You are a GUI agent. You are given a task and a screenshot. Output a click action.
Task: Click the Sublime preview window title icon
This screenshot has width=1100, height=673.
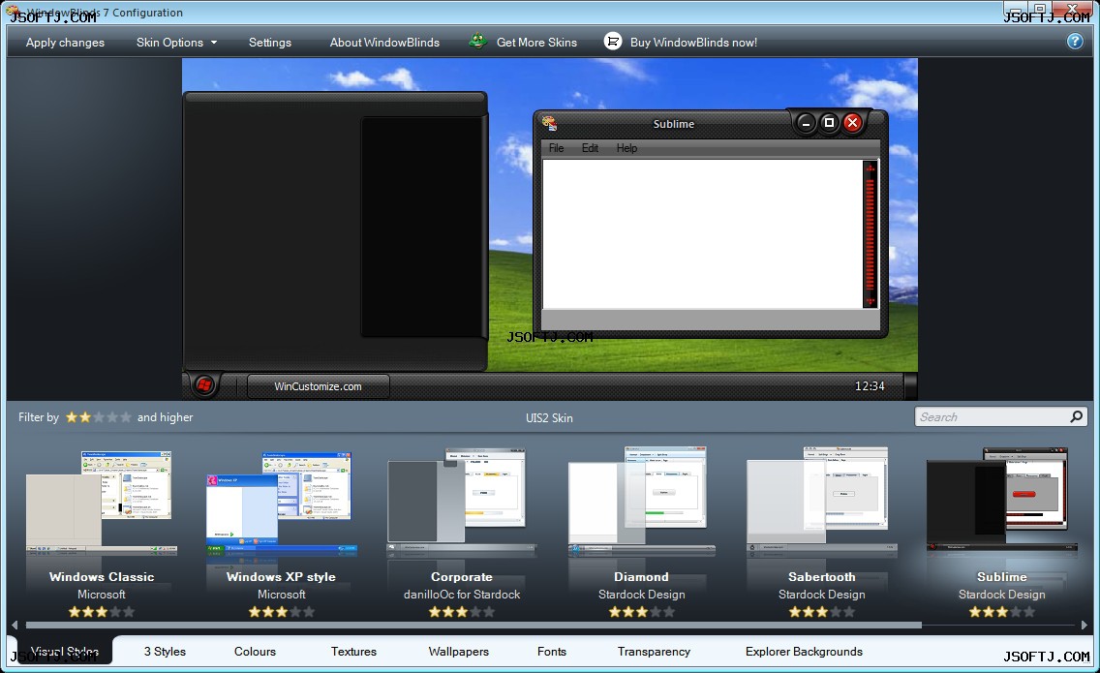pyautogui.click(x=549, y=124)
